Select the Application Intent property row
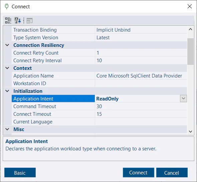The width and height of the screenshot is (197, 182). [53, 98]
